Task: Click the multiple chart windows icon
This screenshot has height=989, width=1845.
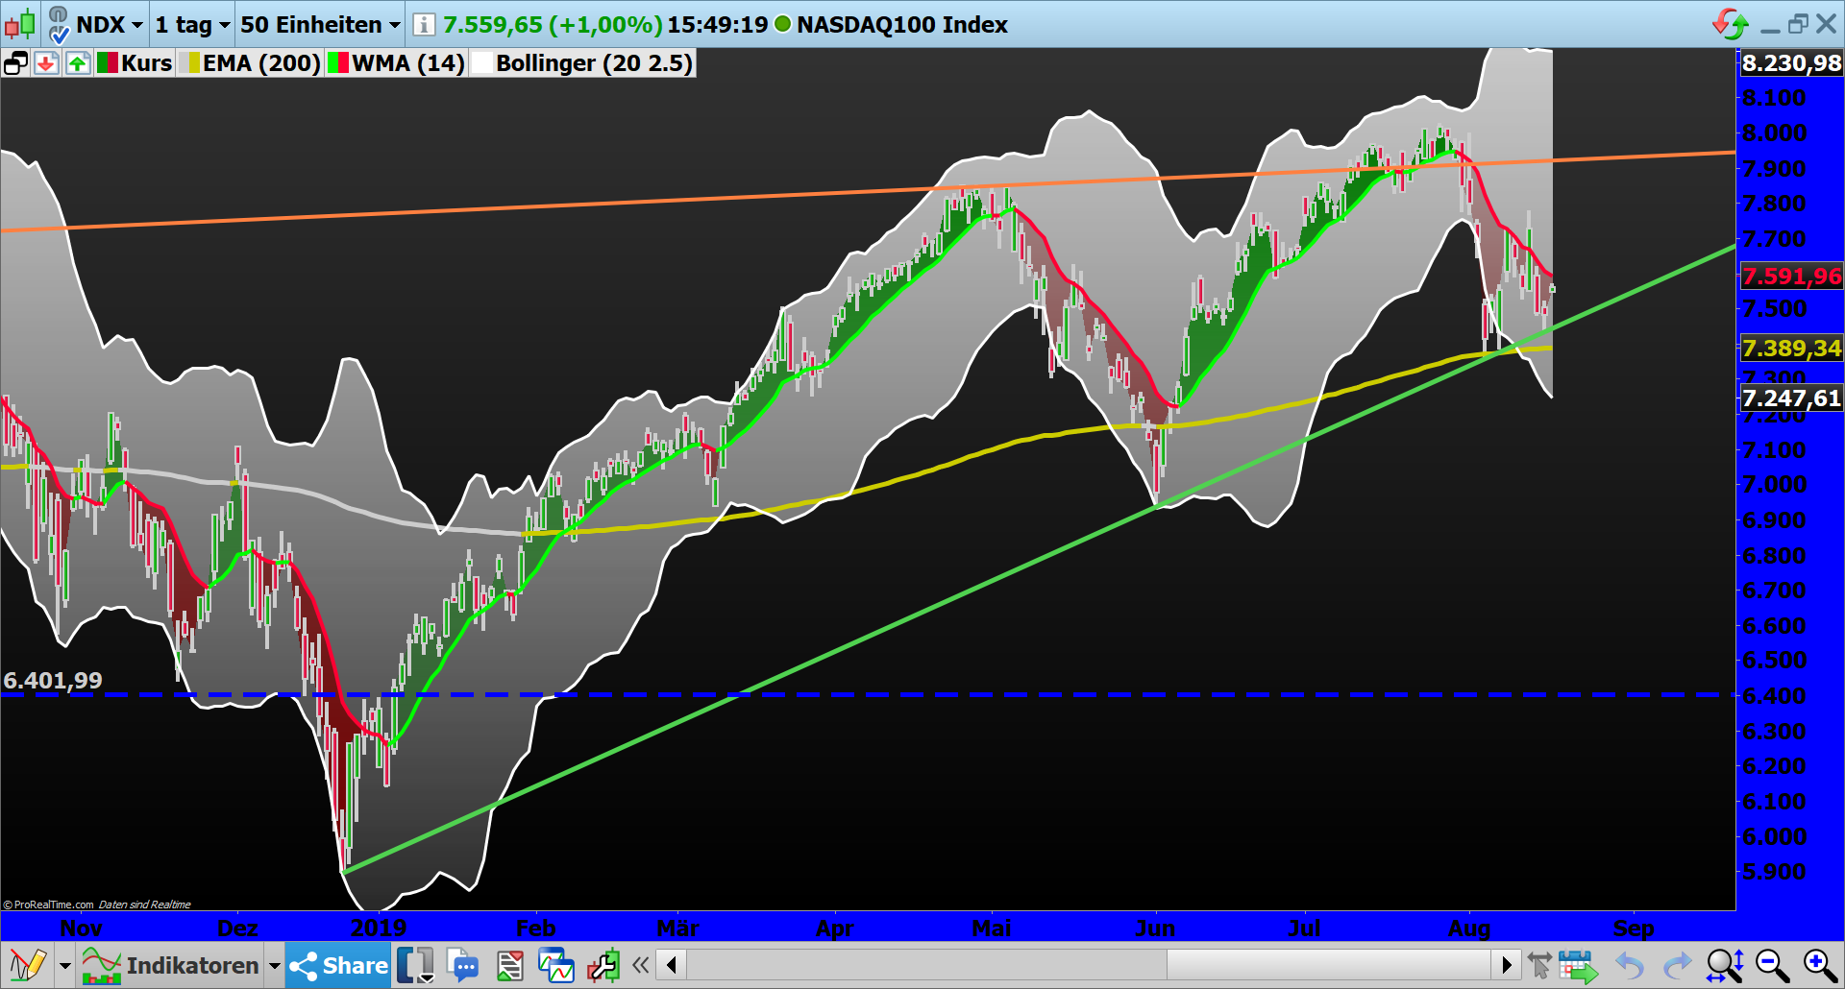Action: click(556, 965)
